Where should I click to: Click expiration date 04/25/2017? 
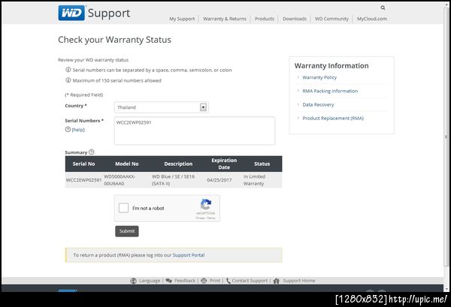(219, 180)
